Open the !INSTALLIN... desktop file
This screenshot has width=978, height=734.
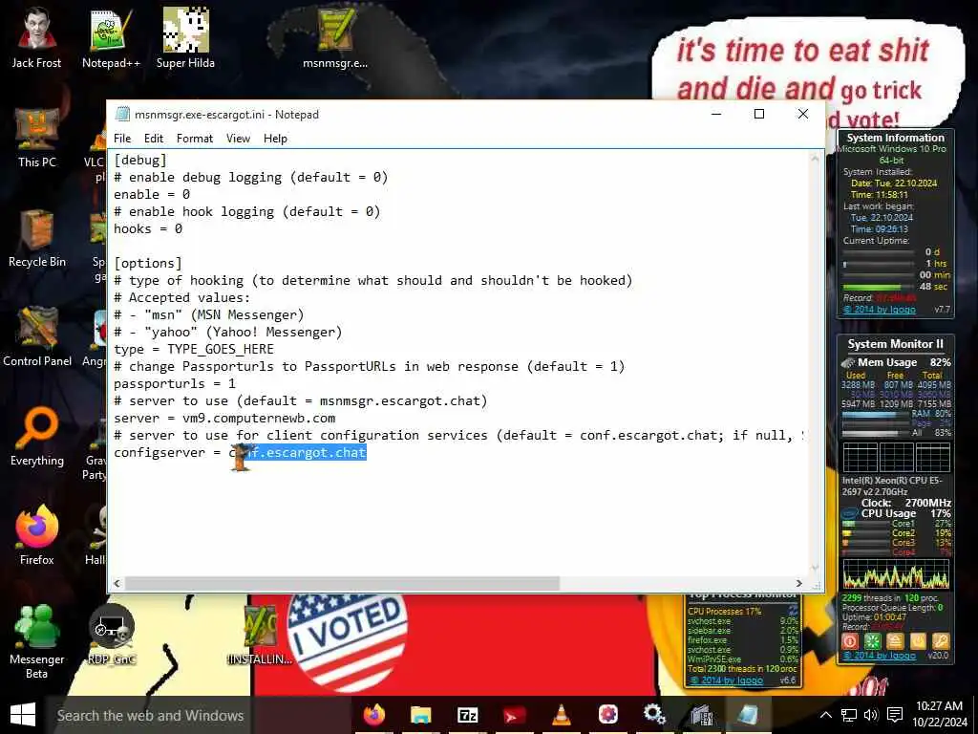(260, 634)
